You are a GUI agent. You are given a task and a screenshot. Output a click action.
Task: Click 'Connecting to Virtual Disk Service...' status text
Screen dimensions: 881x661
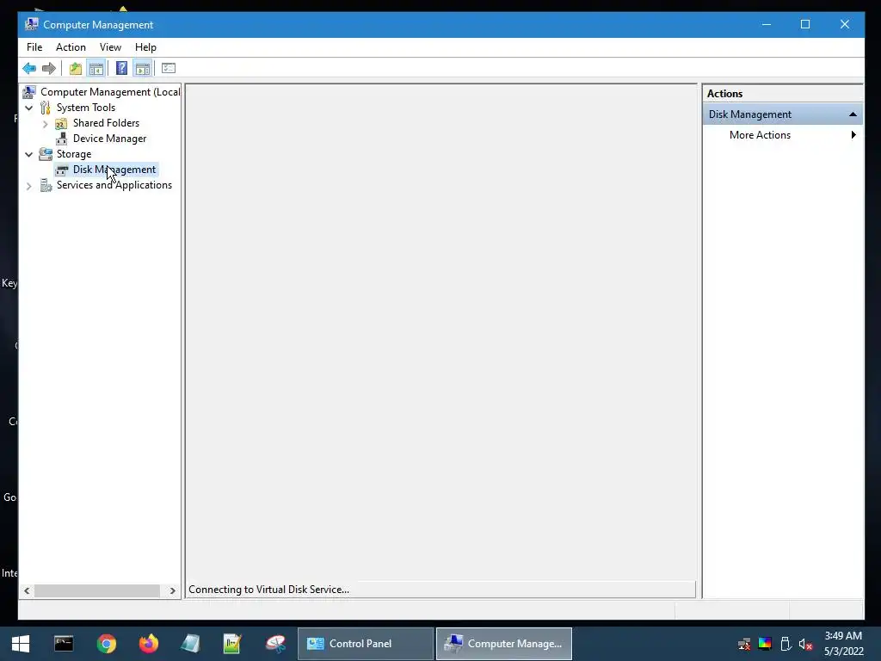pyautogui.click(x=268, y=590)
